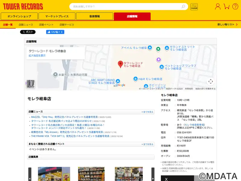Go to previous store photo arrow
Screen dimensions: 241x181
[30, 174]
